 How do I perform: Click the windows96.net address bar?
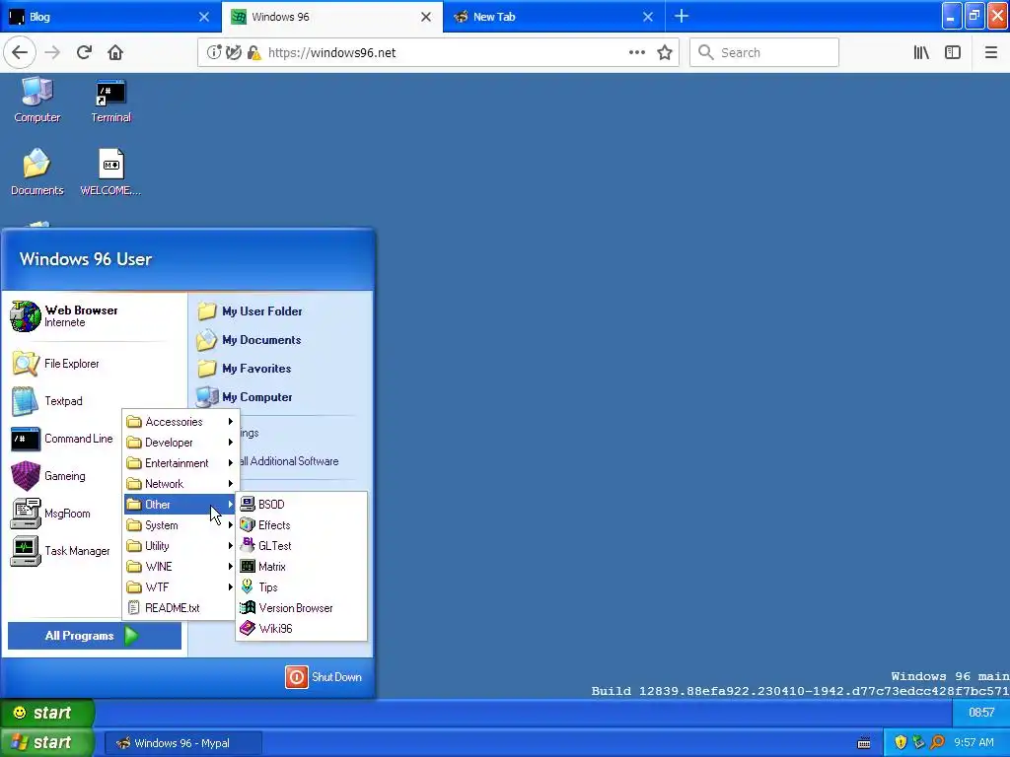[x=438, y=53]
